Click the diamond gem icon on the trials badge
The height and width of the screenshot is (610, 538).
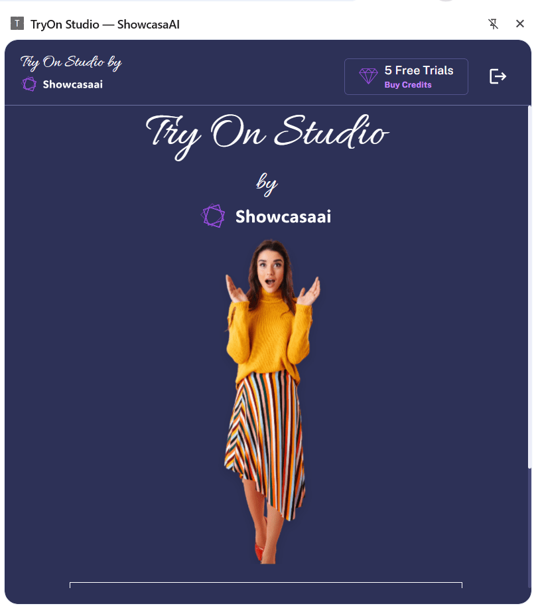368,76
